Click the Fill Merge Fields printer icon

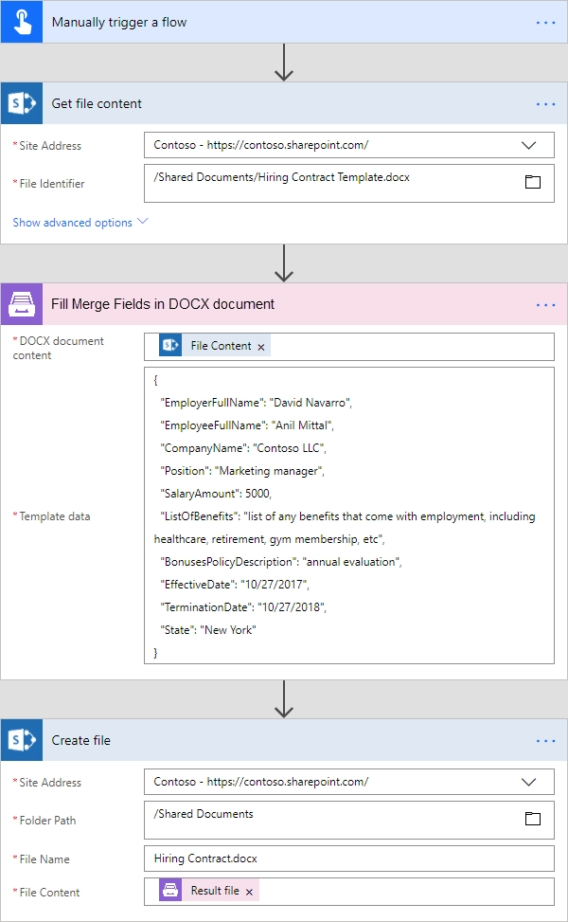pos(22,304)
